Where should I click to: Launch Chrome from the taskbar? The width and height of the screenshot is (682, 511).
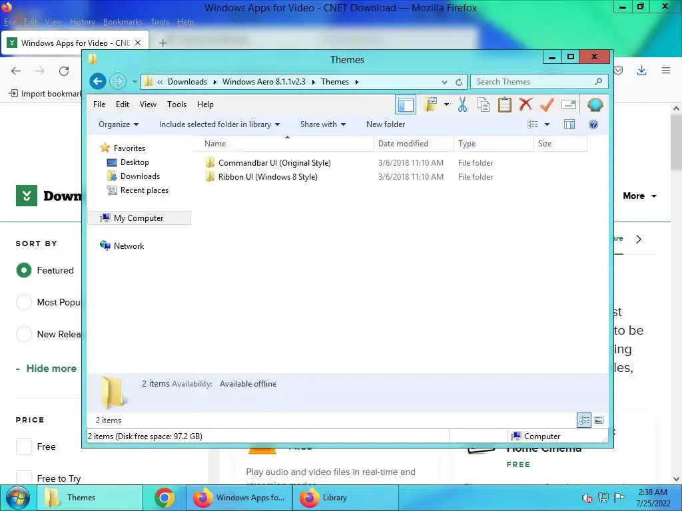(165, 498)
